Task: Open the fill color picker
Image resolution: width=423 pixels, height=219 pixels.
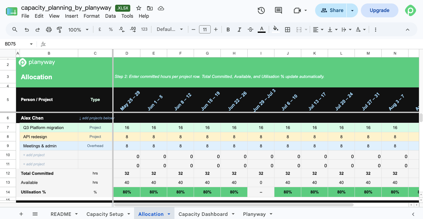Action: coord(276,29)
